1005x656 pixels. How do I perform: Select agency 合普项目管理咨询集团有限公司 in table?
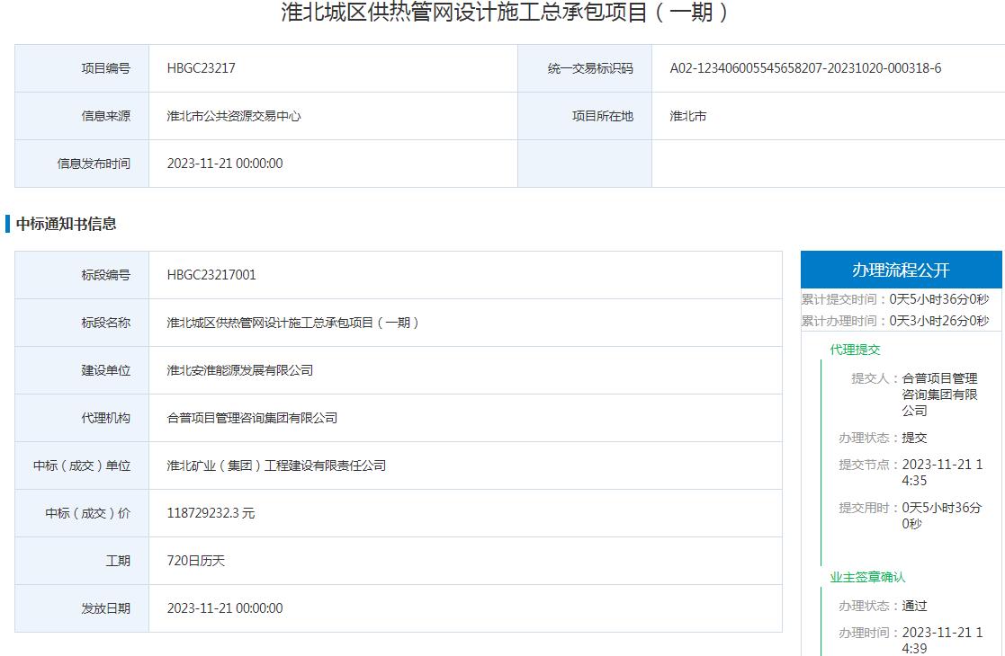point(252,418)
